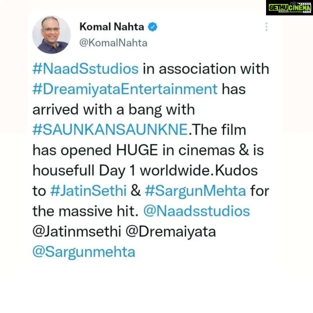This screenshot has height=313, width=313.
Task: Click the blue verified badge
Action: pyautogui.click(x=152, y=27)
